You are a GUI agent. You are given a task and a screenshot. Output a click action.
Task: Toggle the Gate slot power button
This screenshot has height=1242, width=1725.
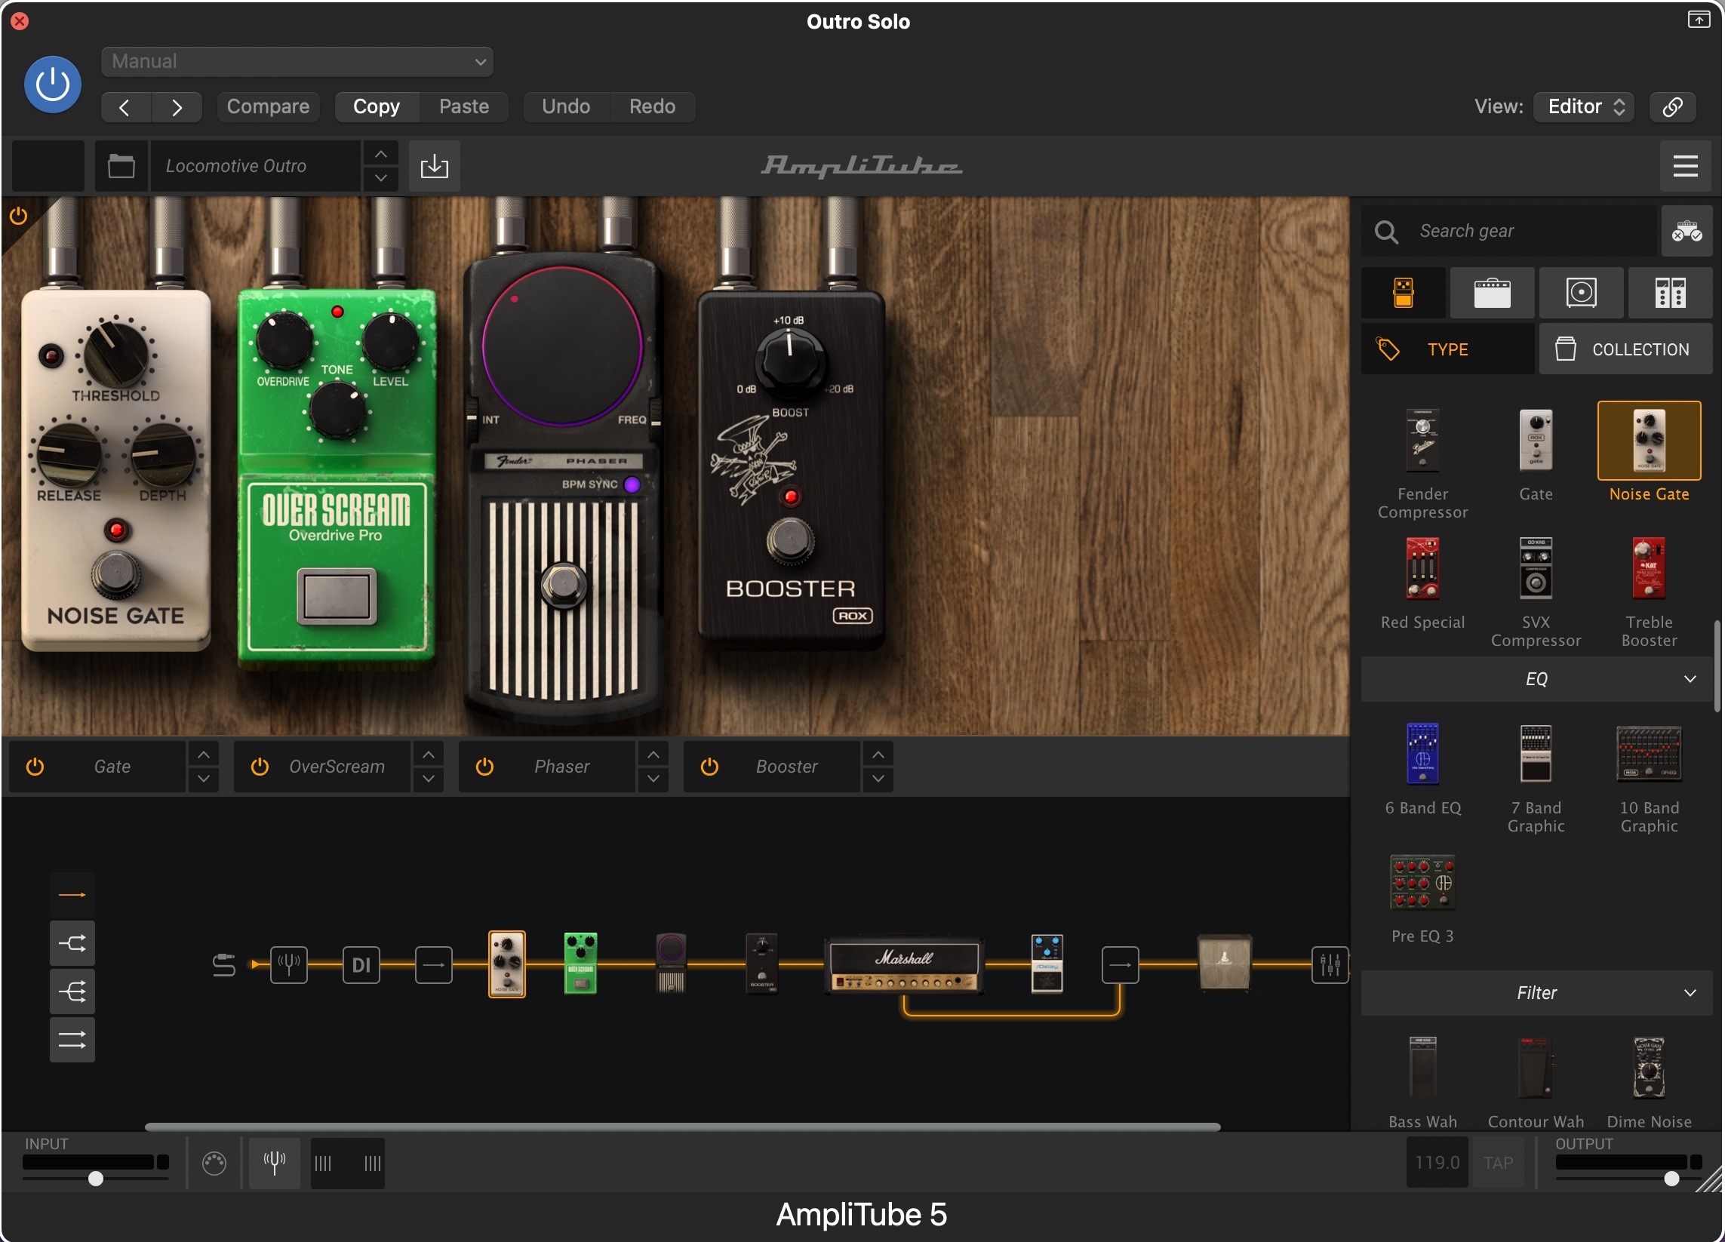35,767
